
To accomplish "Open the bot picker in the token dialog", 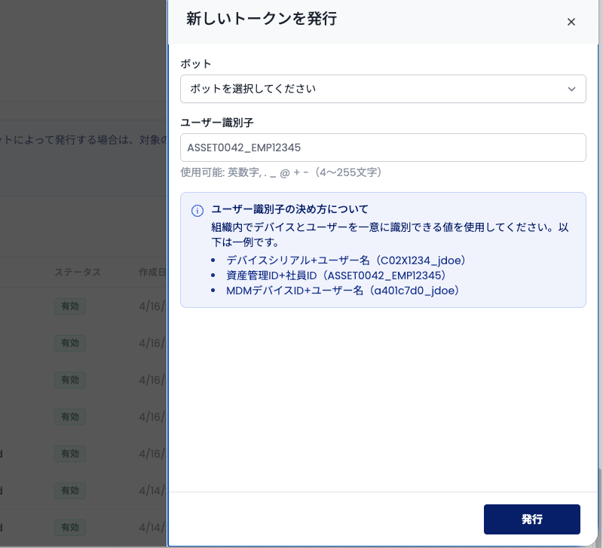I will tap(383, 89).
